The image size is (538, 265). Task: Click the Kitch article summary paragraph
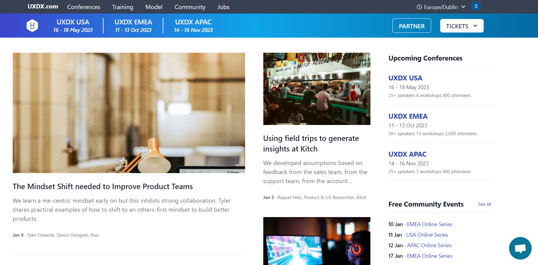315,172
